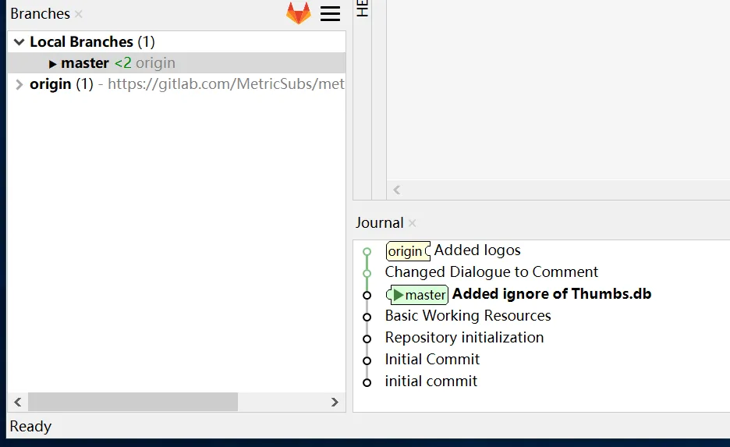Viewport: 730px width, 447px height.
Task: Click the GitLab fox icon
Action: (x=299, y=13)
